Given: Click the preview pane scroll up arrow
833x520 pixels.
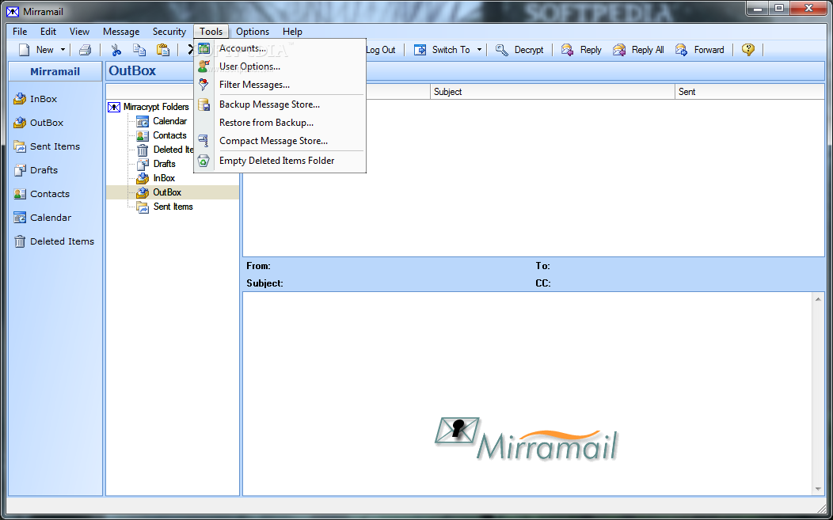Looking at the screenshot, I should 818,299.
